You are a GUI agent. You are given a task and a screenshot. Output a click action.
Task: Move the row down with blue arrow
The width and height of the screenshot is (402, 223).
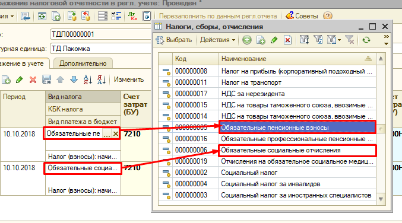click(x=74, y=79)
